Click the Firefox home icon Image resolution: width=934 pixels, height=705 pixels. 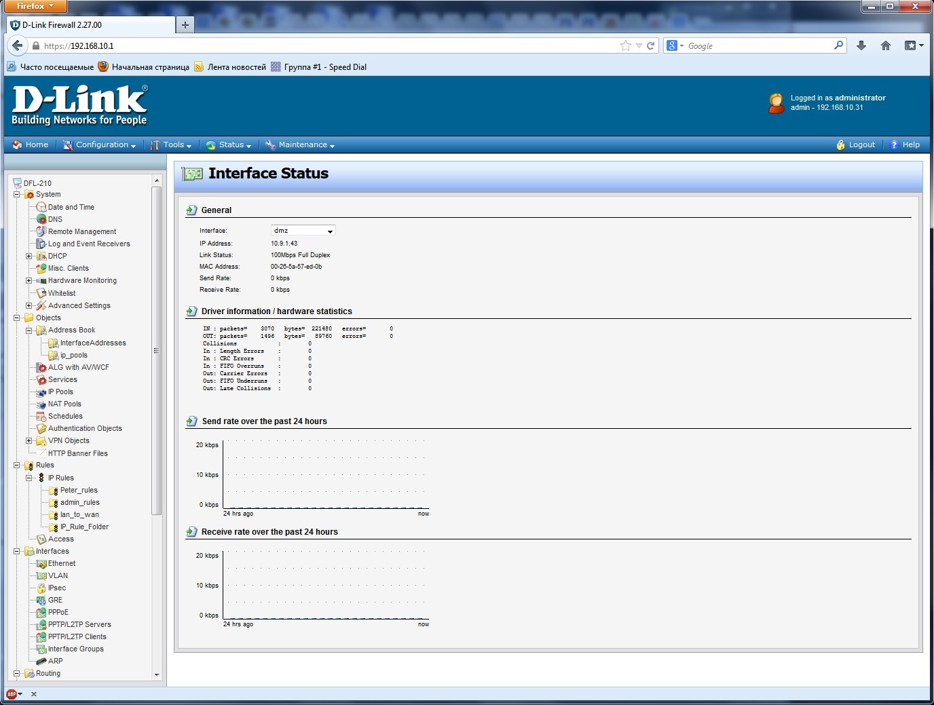[x=886, y=45]
